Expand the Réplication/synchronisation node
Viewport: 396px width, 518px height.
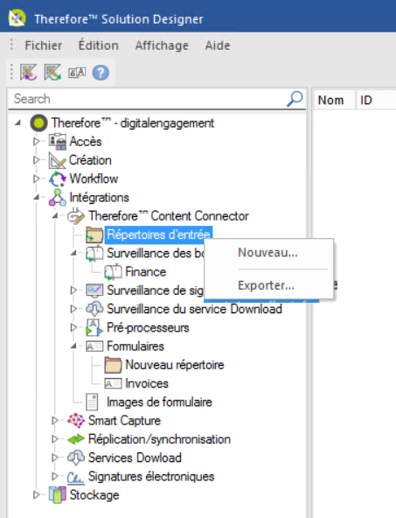click(x=55, y=439)
